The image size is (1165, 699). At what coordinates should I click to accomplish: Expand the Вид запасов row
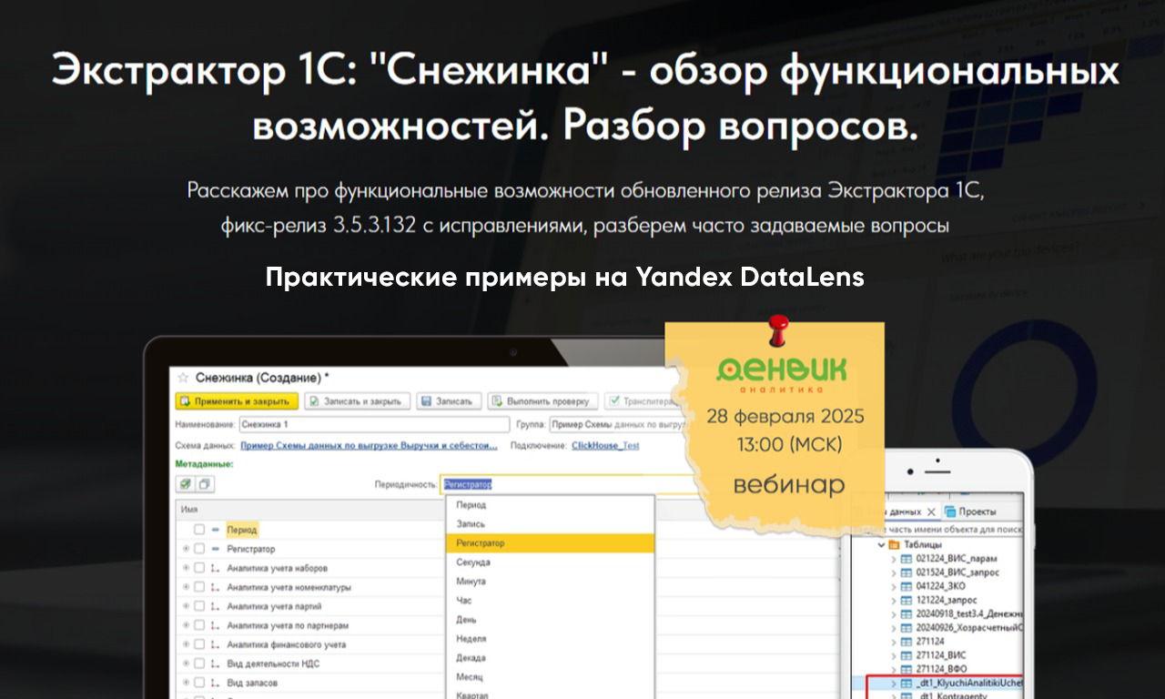(x=186, y=683)
